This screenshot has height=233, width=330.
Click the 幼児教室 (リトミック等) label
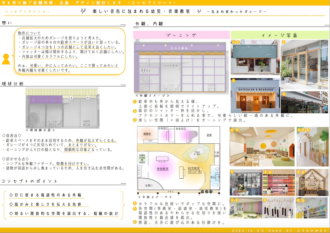click(195, 170)
